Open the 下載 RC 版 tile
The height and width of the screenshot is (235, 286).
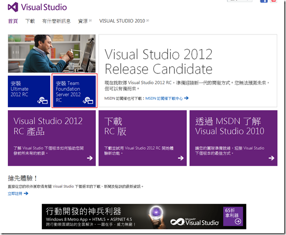142,138
